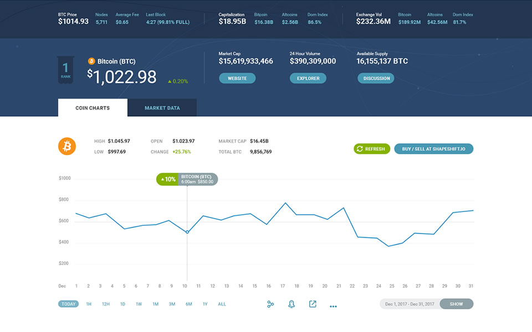Select the TODAY time range
The image size is (532, 332).
tap(69, 304)
